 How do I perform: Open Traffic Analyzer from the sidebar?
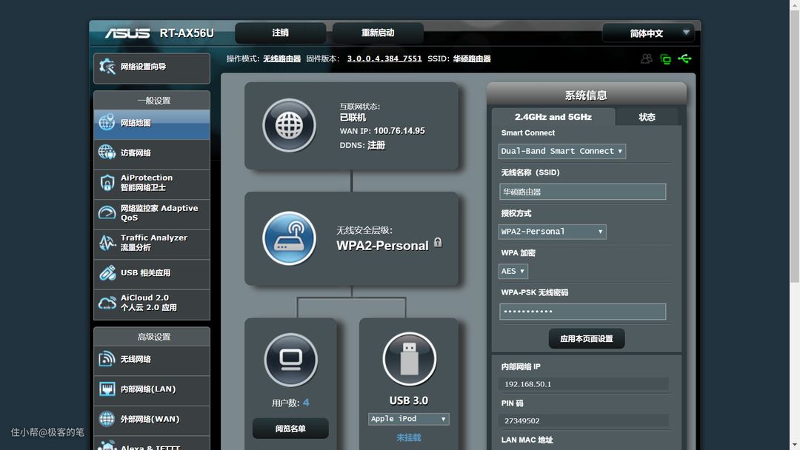[152, 243]
